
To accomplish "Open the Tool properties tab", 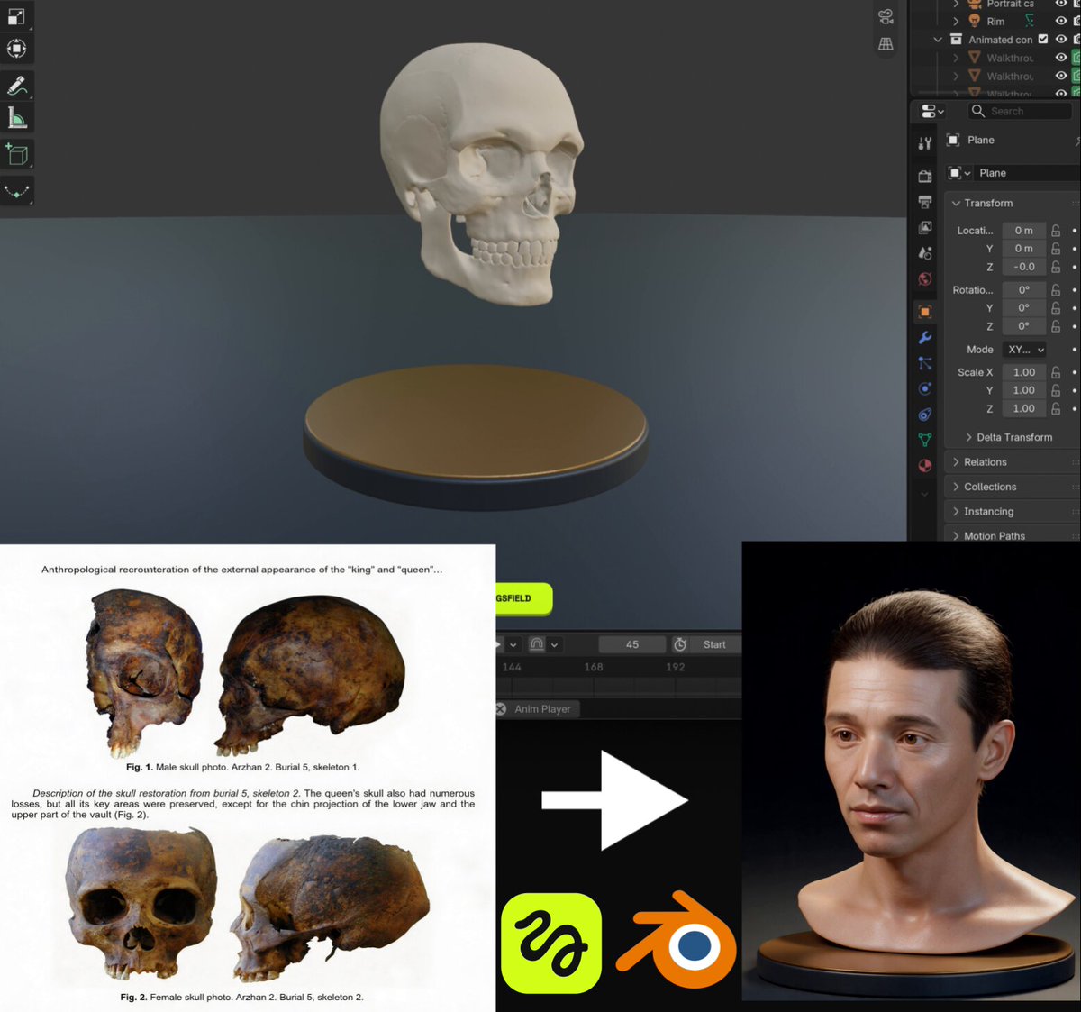I will tap(925, 144).
